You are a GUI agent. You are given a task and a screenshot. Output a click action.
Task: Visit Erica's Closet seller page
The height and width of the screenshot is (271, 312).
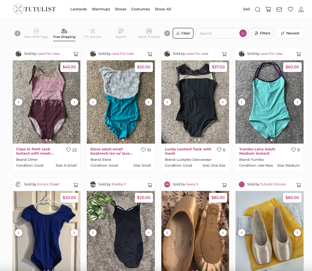(48, 184)
